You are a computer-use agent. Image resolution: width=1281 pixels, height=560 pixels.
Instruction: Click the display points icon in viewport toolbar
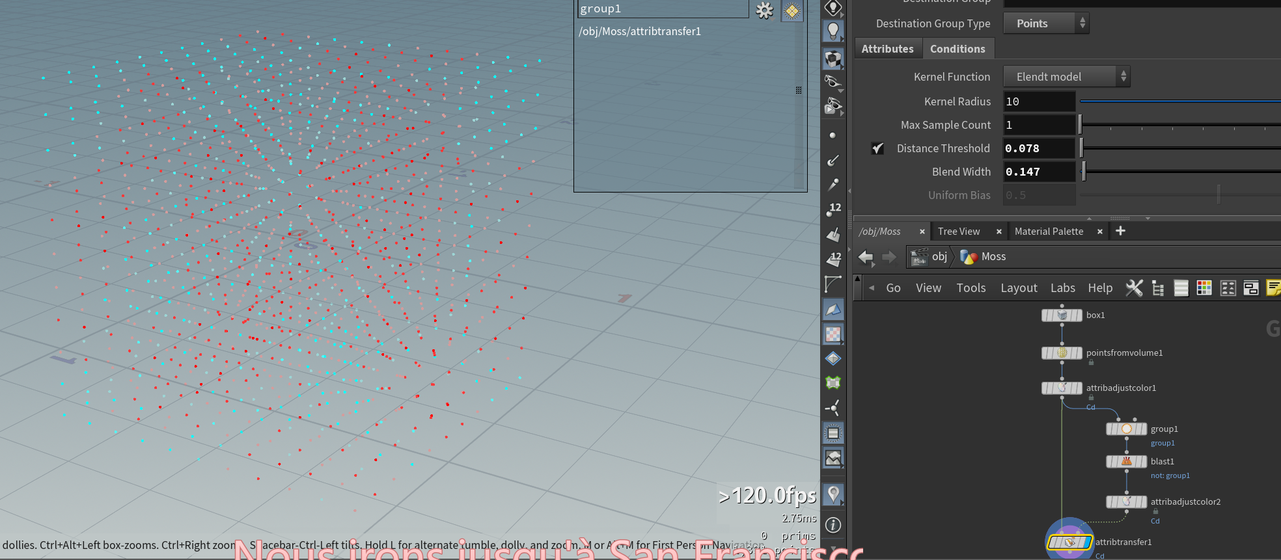[x=833, y=136]
